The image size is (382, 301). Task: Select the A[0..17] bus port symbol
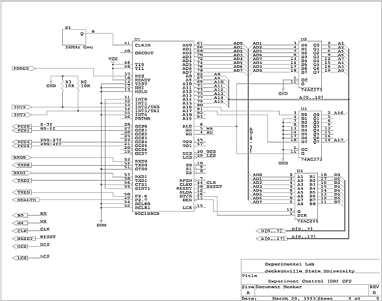271,239
